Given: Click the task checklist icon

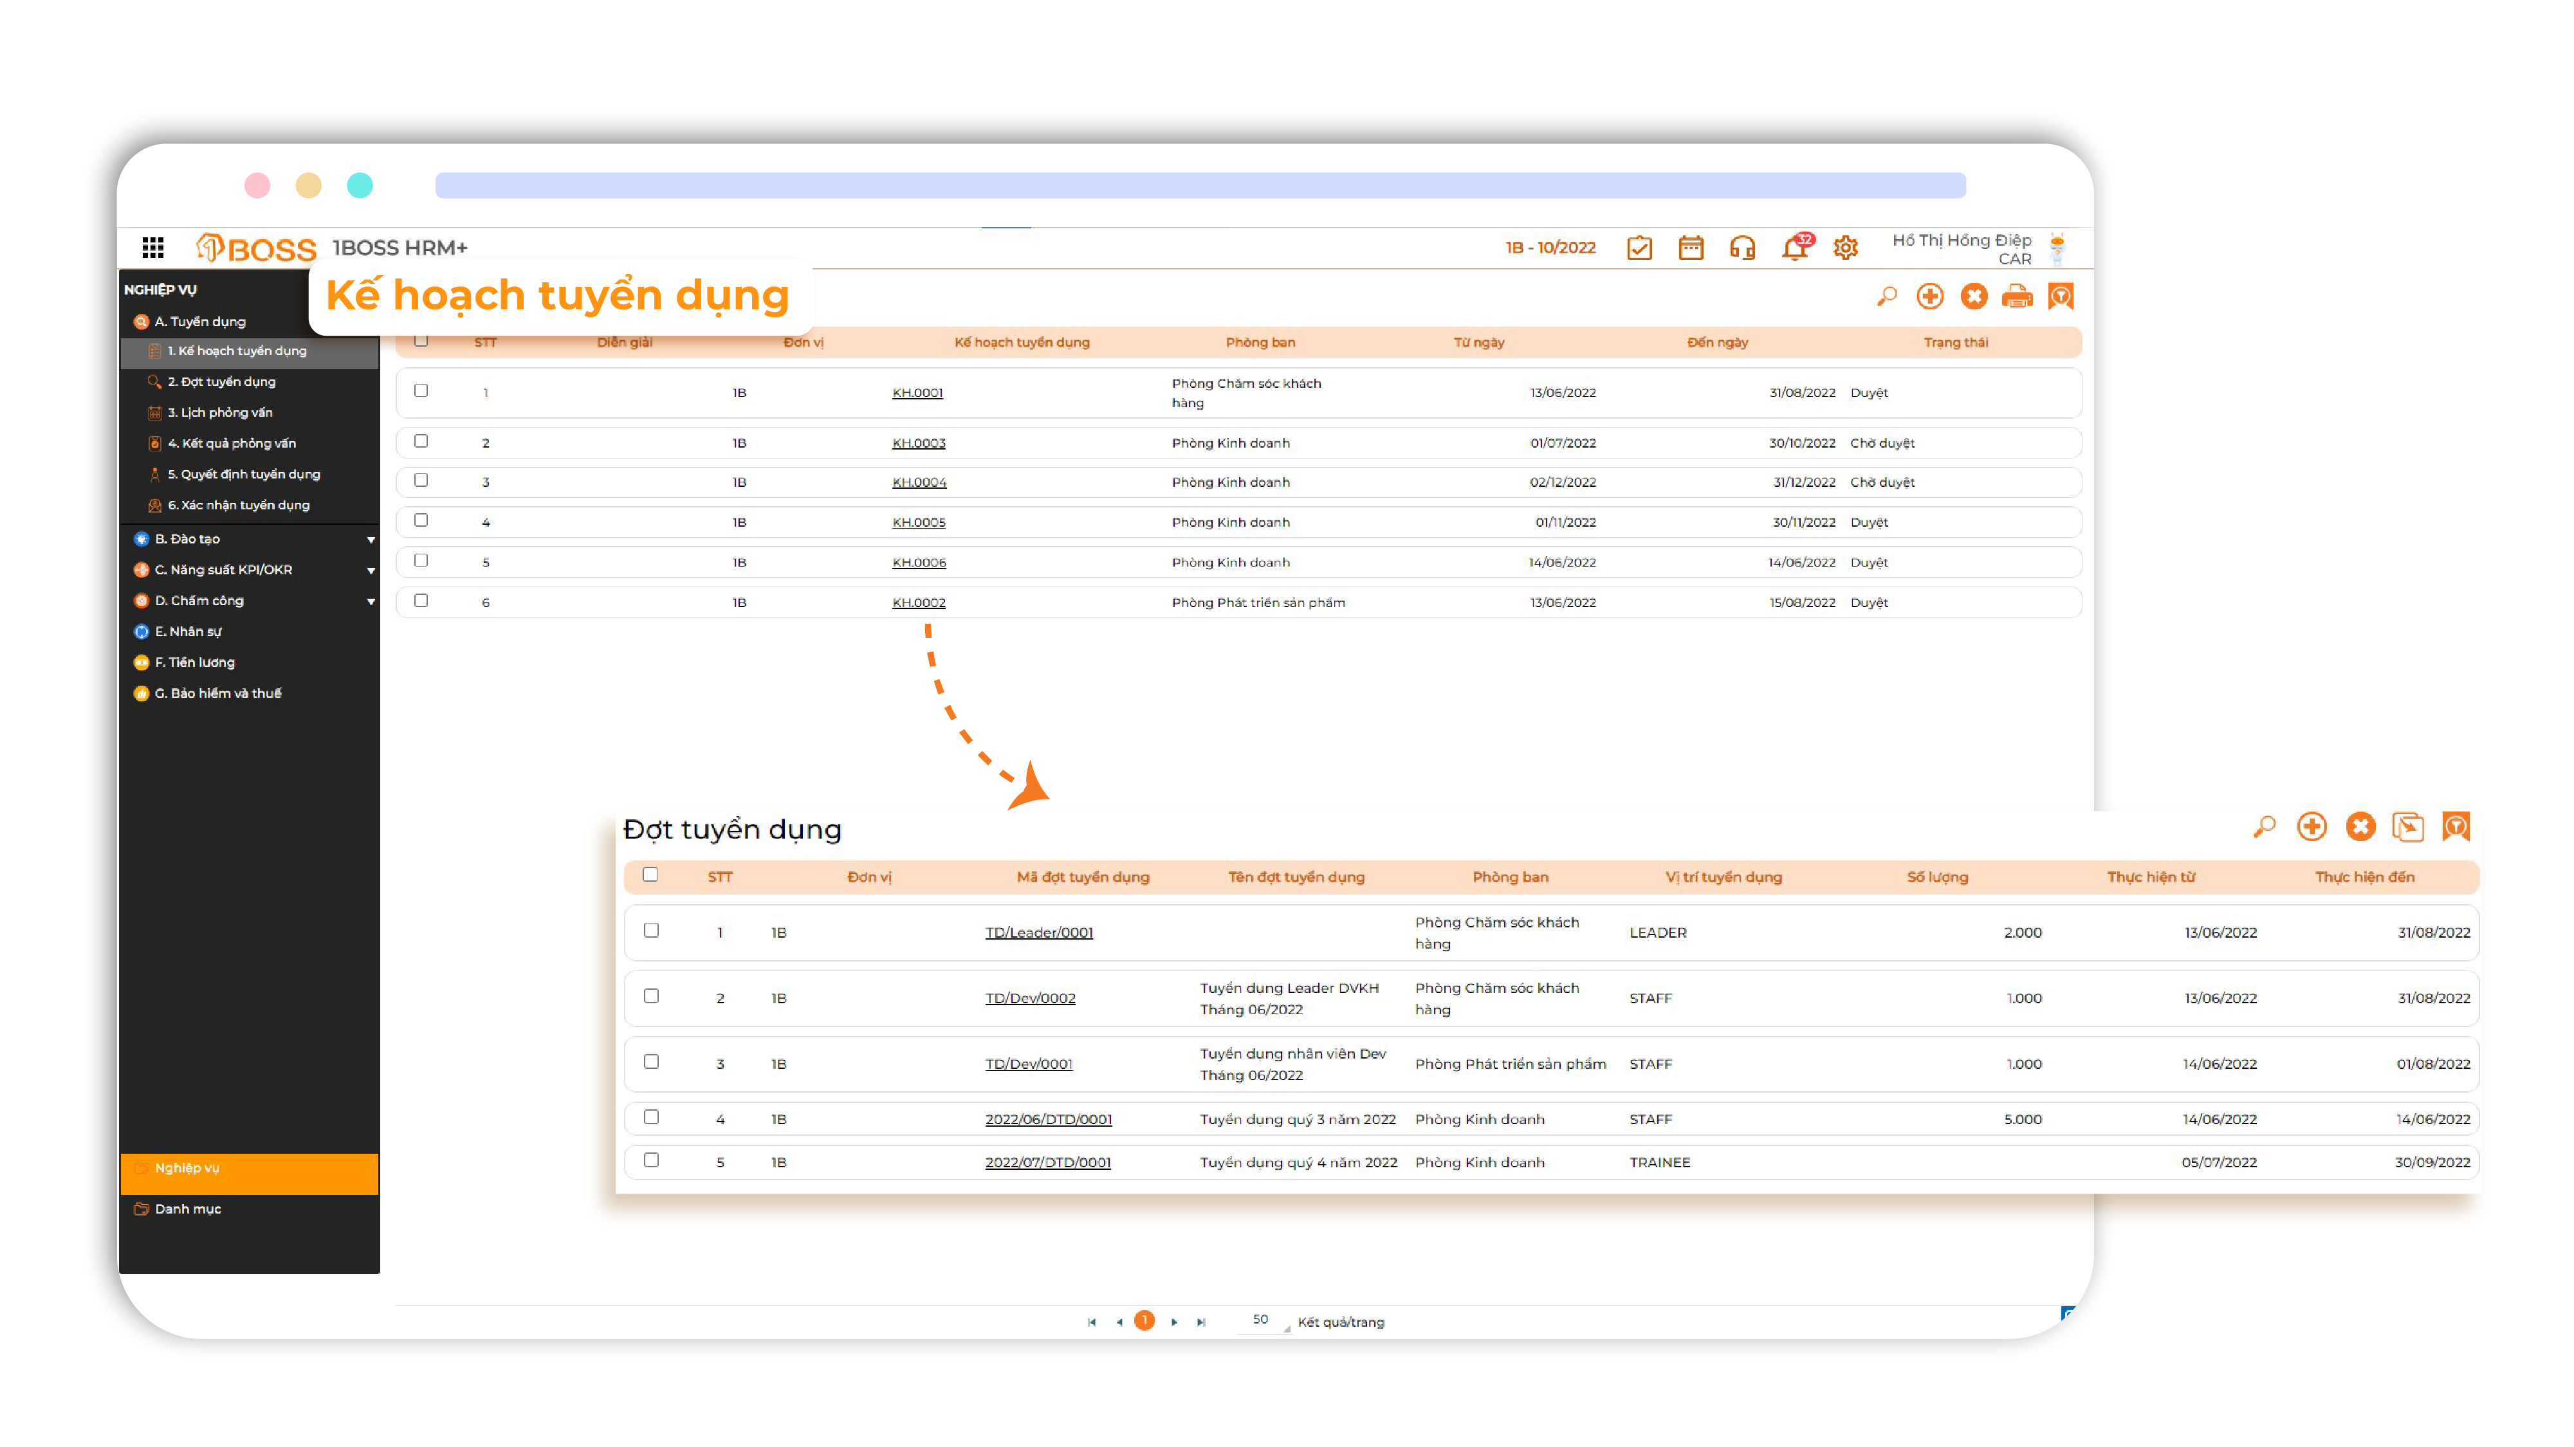Looking at the screenshot, I should [1639, 248].
